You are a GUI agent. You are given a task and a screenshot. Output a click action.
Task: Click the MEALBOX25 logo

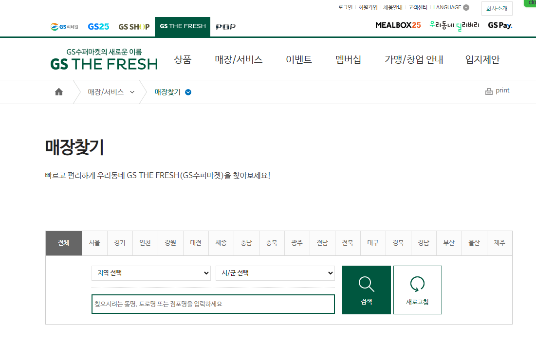click(398, 26)
